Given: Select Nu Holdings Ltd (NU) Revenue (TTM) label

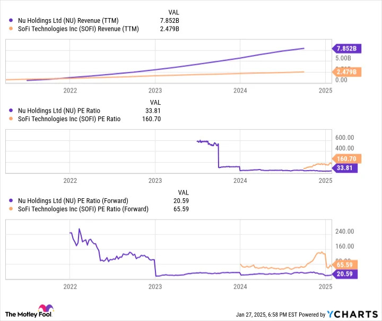Looking at the screenshot, I should click(68, 21).
